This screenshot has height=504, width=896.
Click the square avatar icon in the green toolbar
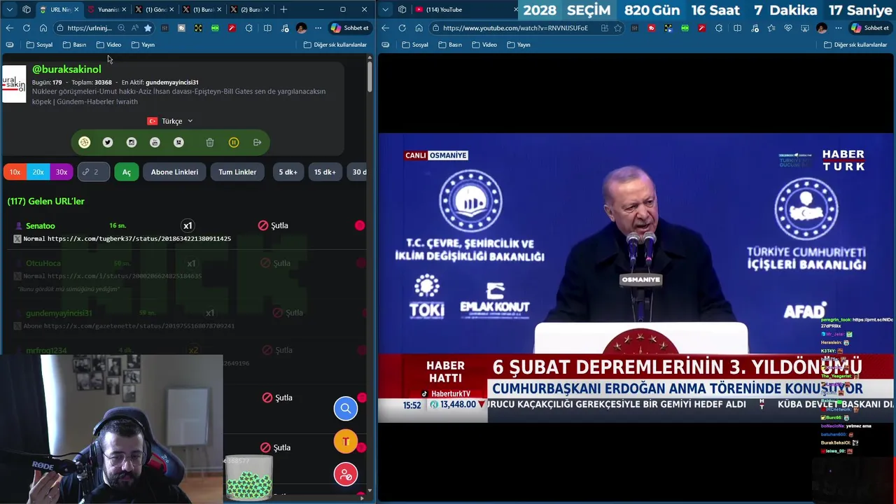178,142
